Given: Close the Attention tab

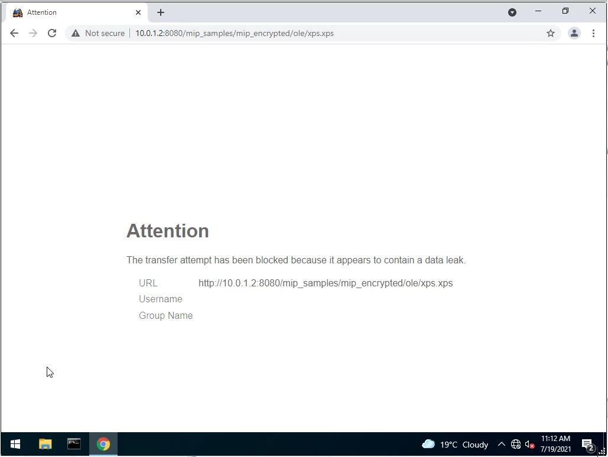Looking at the screenshot, I should pyautogui.click(x=138, y=12).
